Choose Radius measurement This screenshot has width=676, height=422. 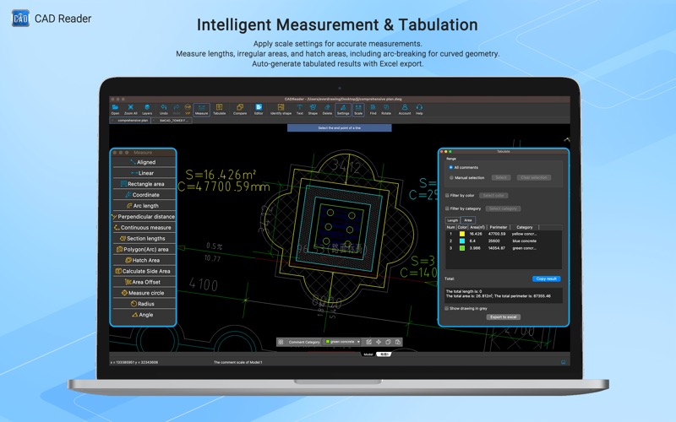[x=144, y=304]
